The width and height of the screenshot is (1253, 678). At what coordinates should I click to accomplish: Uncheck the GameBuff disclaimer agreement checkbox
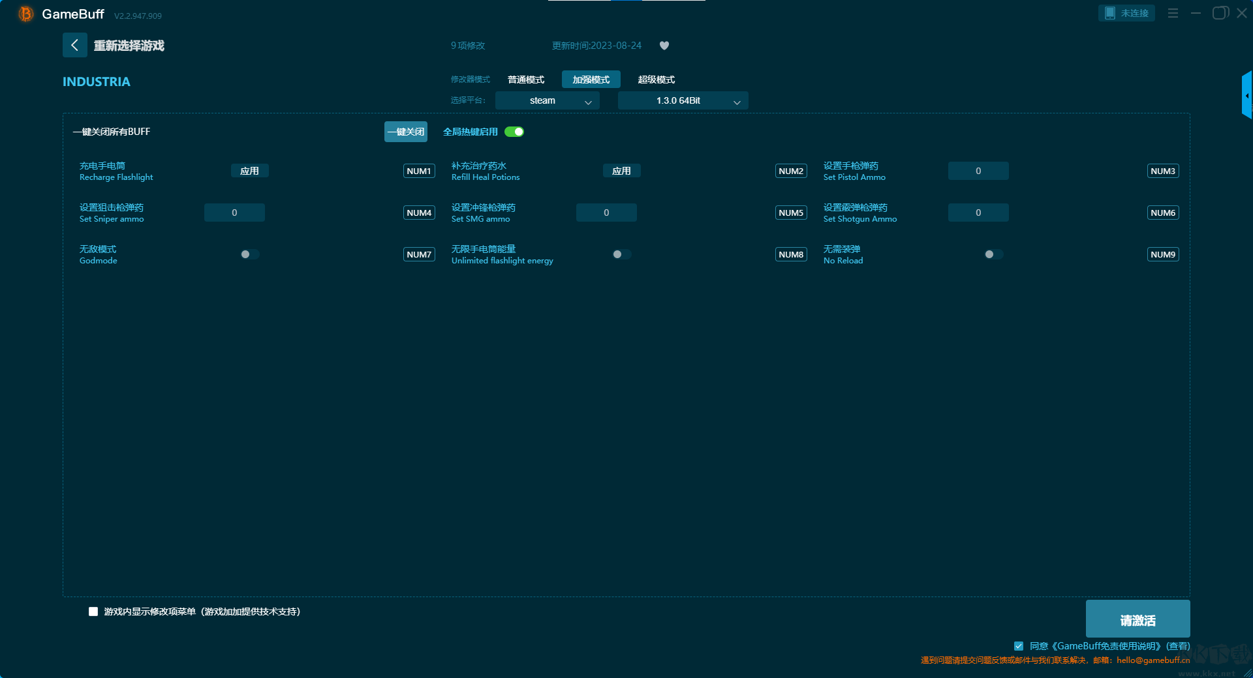coord(1019,646)
